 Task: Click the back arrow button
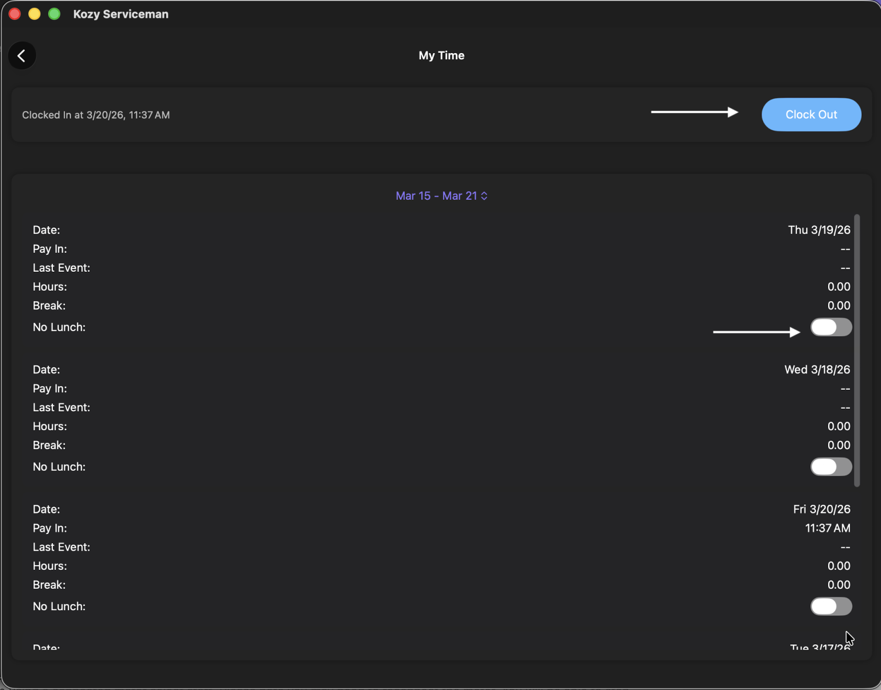(x=22, y=56)
